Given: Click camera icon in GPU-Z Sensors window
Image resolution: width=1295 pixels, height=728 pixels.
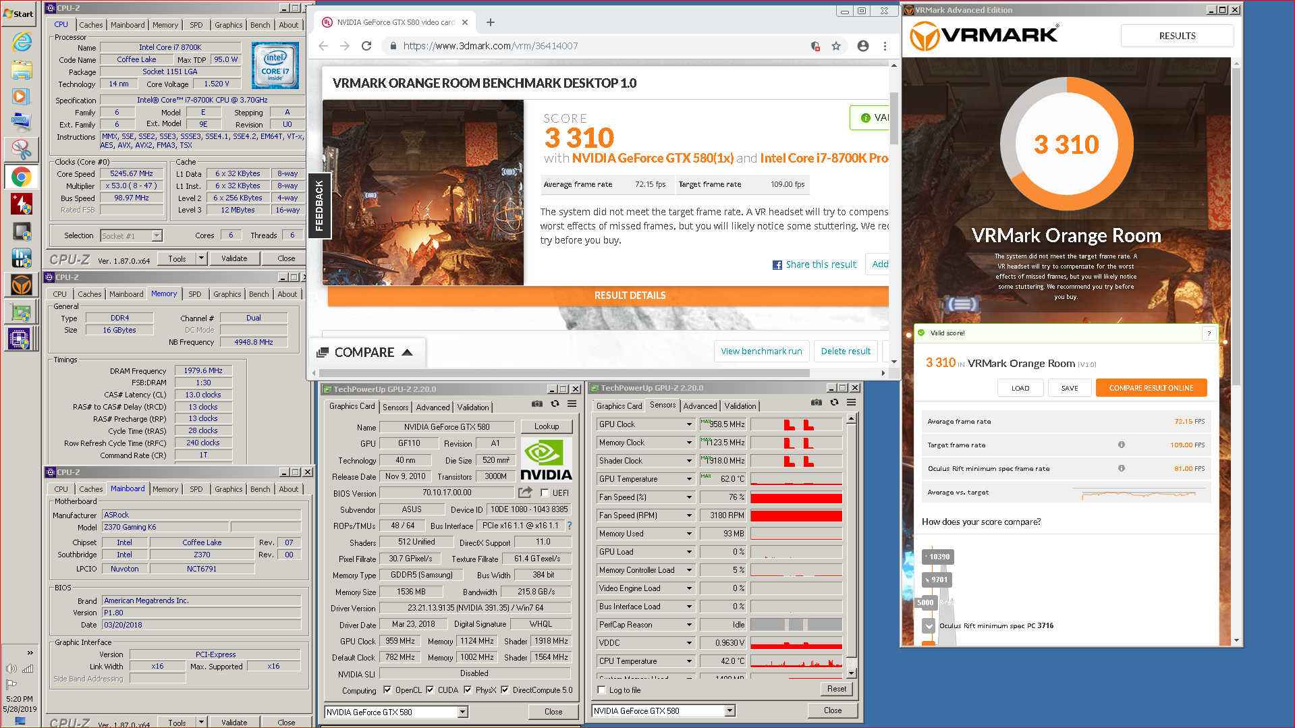Looking at the screenshot, I should [x=817, y=403].
